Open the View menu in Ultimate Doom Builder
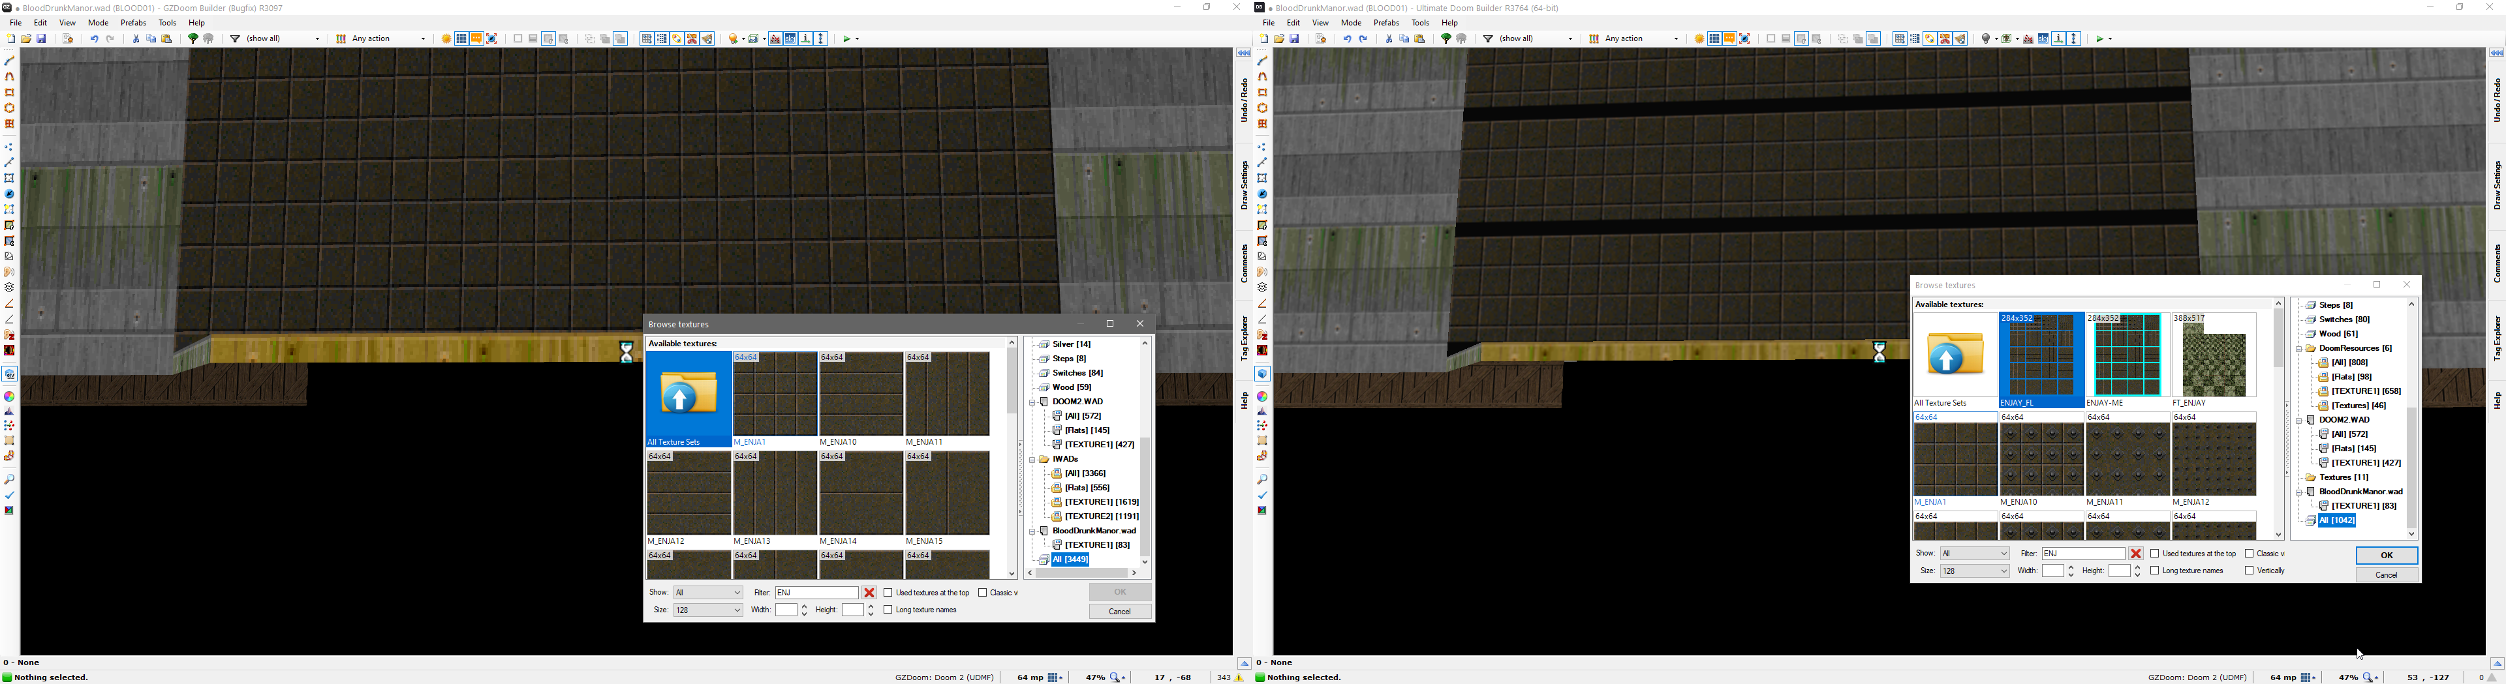 tap(1320, 22)
